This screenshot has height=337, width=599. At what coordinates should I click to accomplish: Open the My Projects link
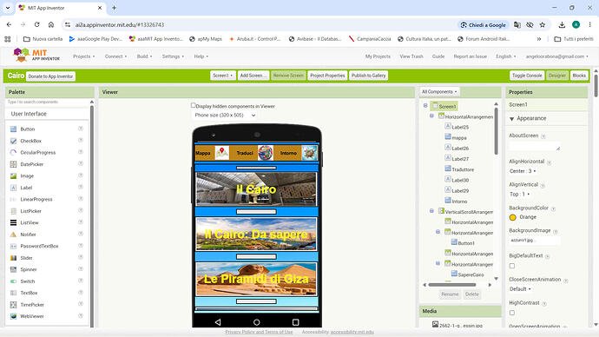click(x=378, y=56)
